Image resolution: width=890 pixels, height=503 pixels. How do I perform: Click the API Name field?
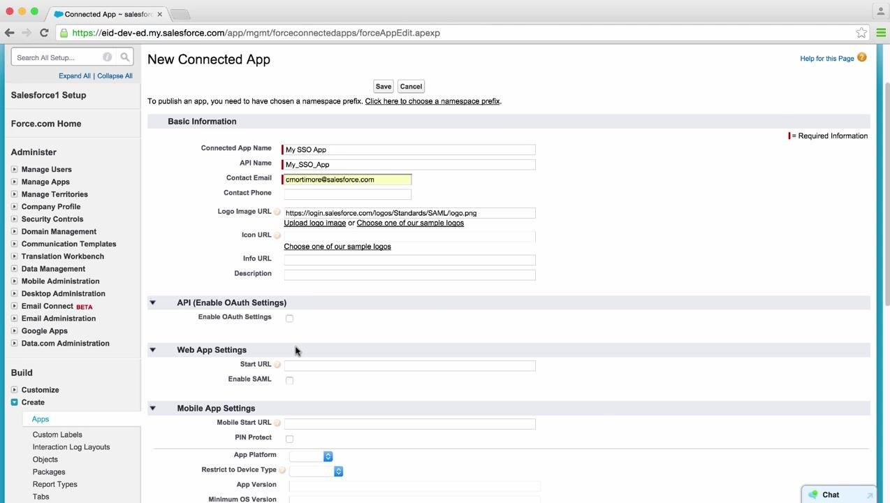click(409, 165)
